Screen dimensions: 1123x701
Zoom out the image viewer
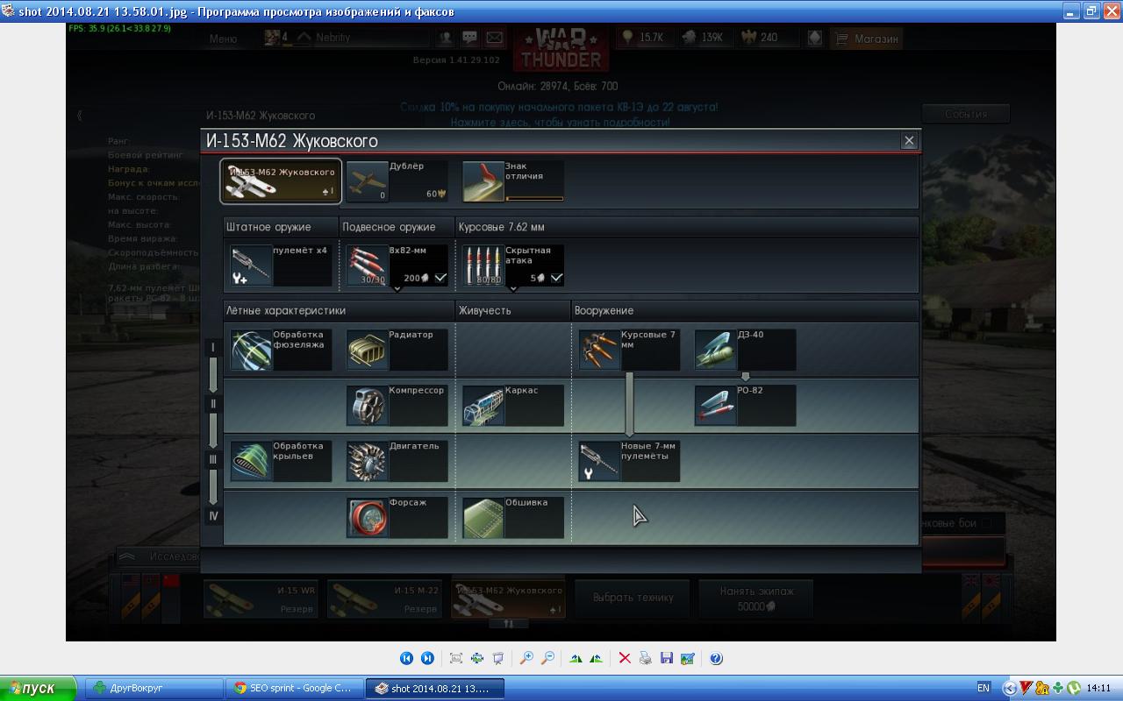pyautogui.click(x=547, y=659)
